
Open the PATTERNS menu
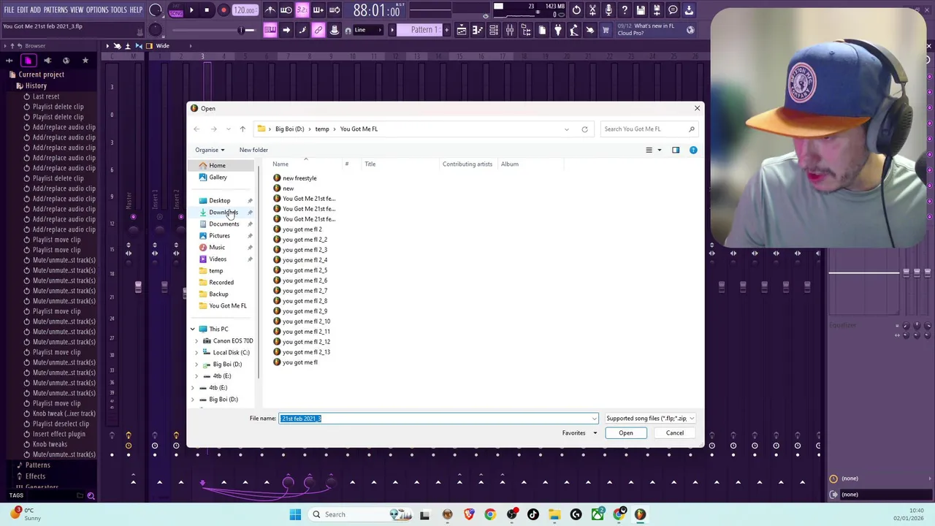[x=56, y=10]
